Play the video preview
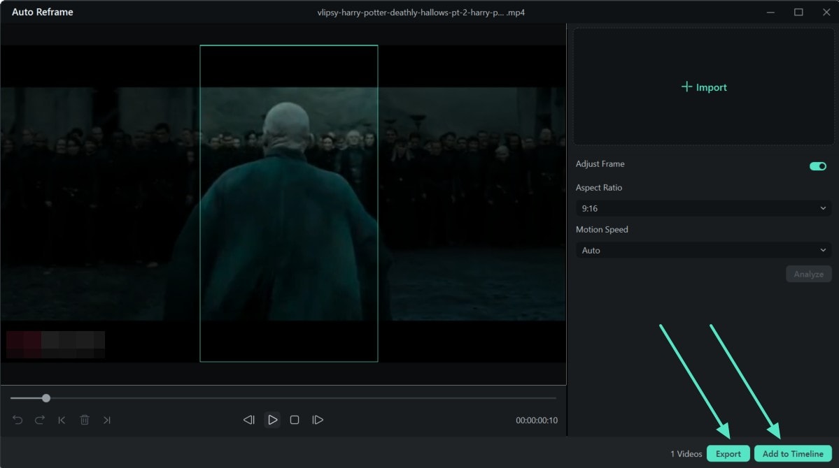This screenshot has height=468, width=839. click(272, 420)
